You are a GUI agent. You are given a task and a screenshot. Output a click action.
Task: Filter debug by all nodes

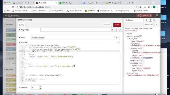point(149,24)
